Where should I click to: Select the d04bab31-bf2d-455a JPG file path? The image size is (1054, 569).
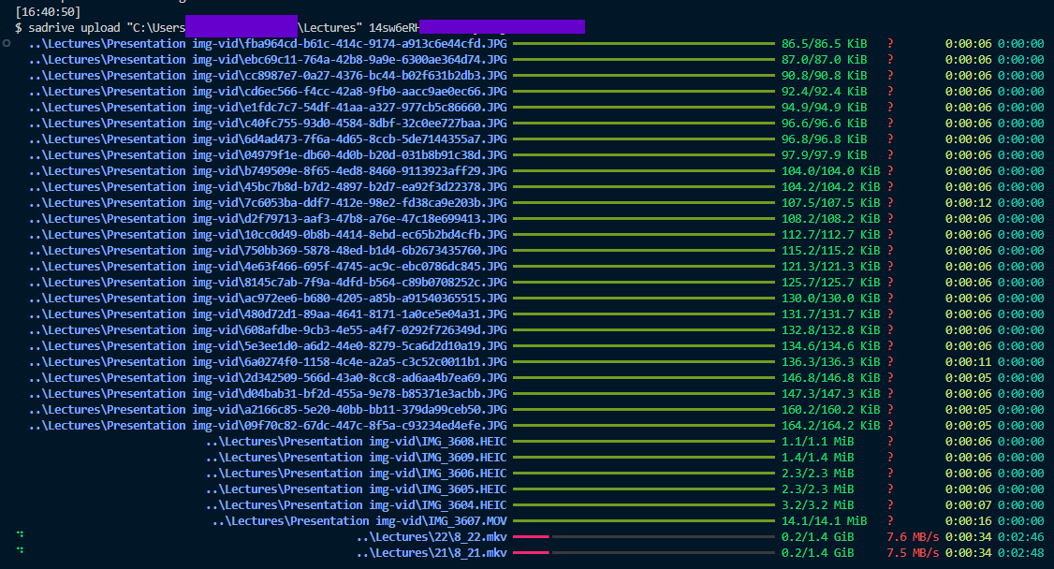tap(268, 394)
